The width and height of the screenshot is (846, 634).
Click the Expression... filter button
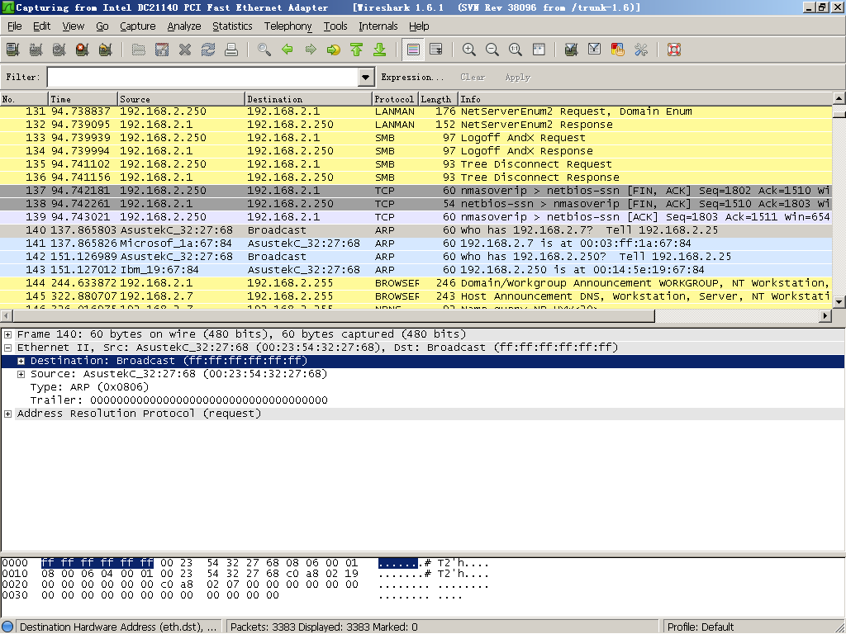(412, 77)
